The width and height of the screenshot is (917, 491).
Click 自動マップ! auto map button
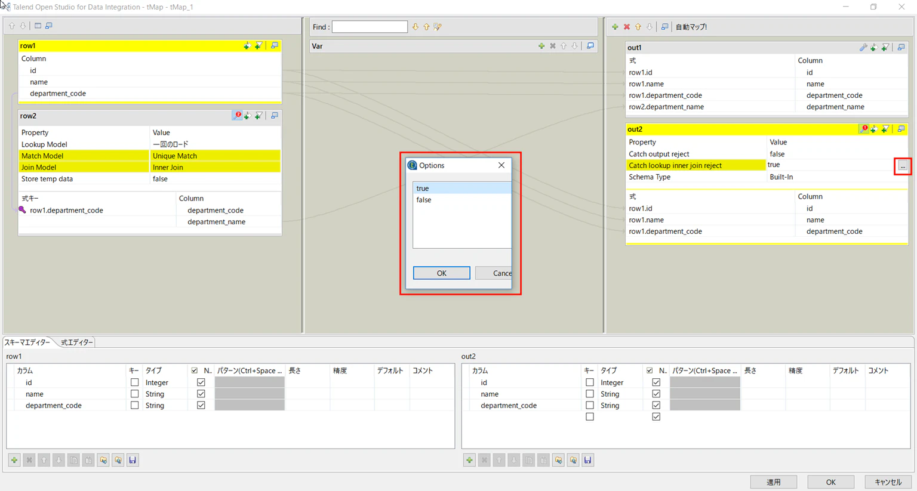[x=691, y=27]
